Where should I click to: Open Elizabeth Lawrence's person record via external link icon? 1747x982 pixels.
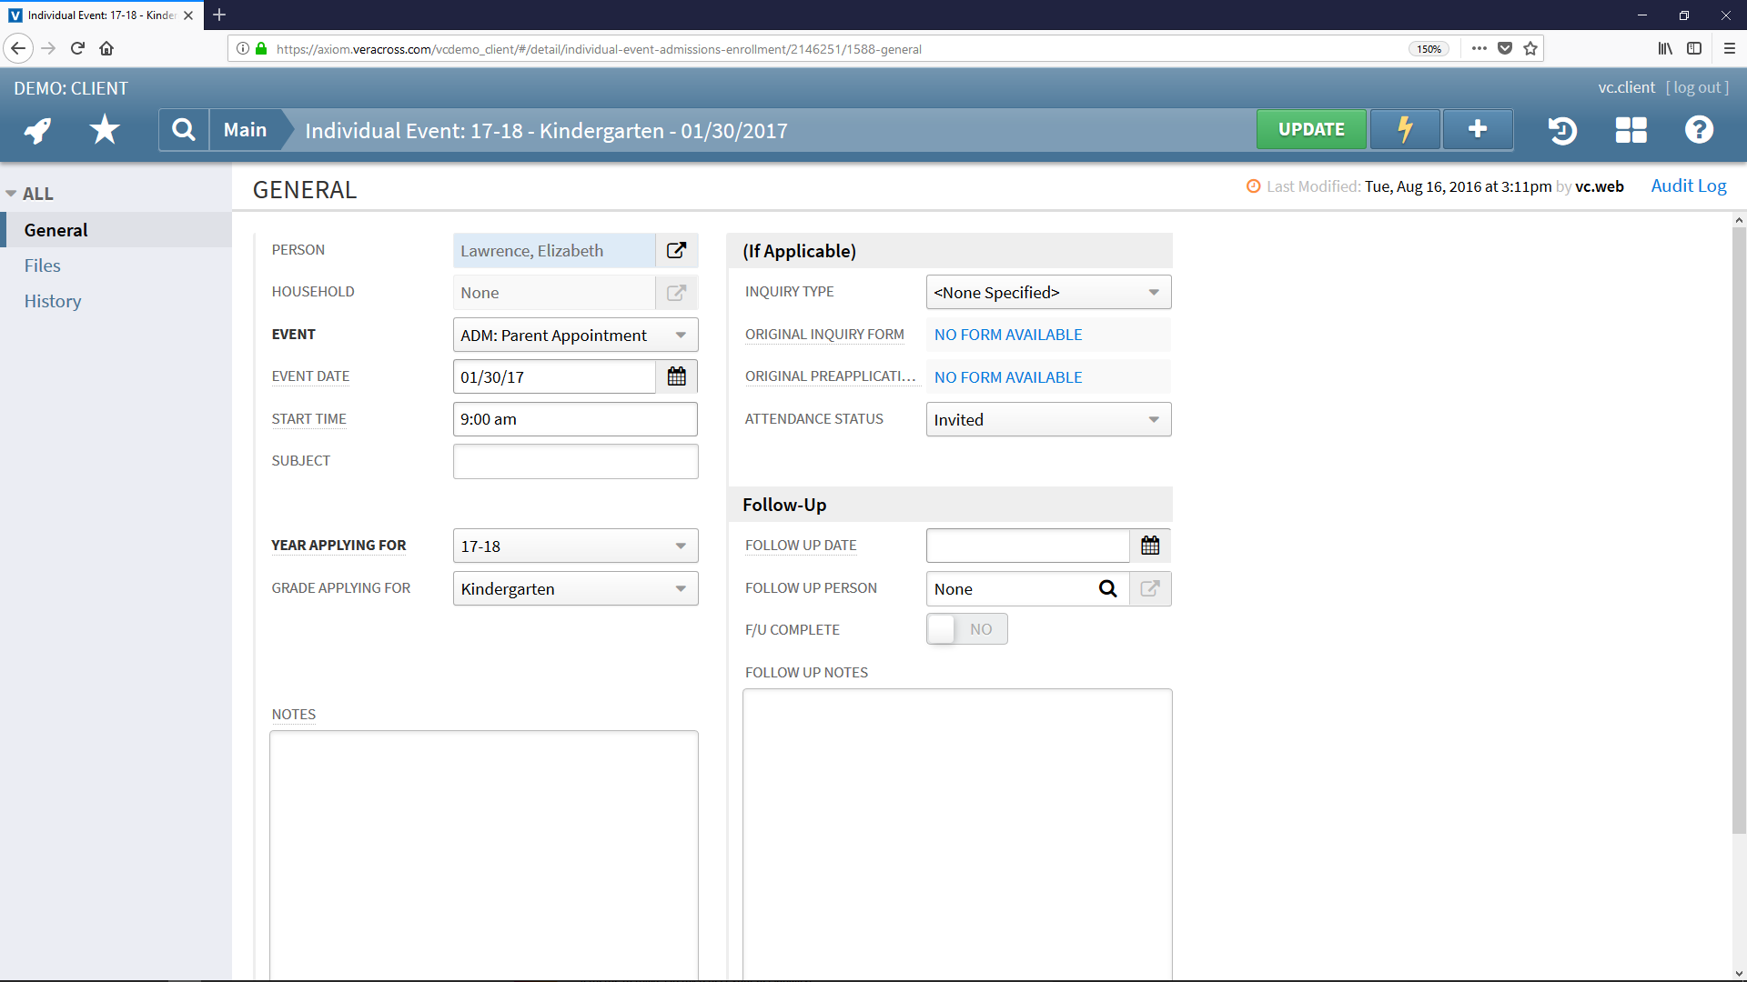tap(676, 250)
